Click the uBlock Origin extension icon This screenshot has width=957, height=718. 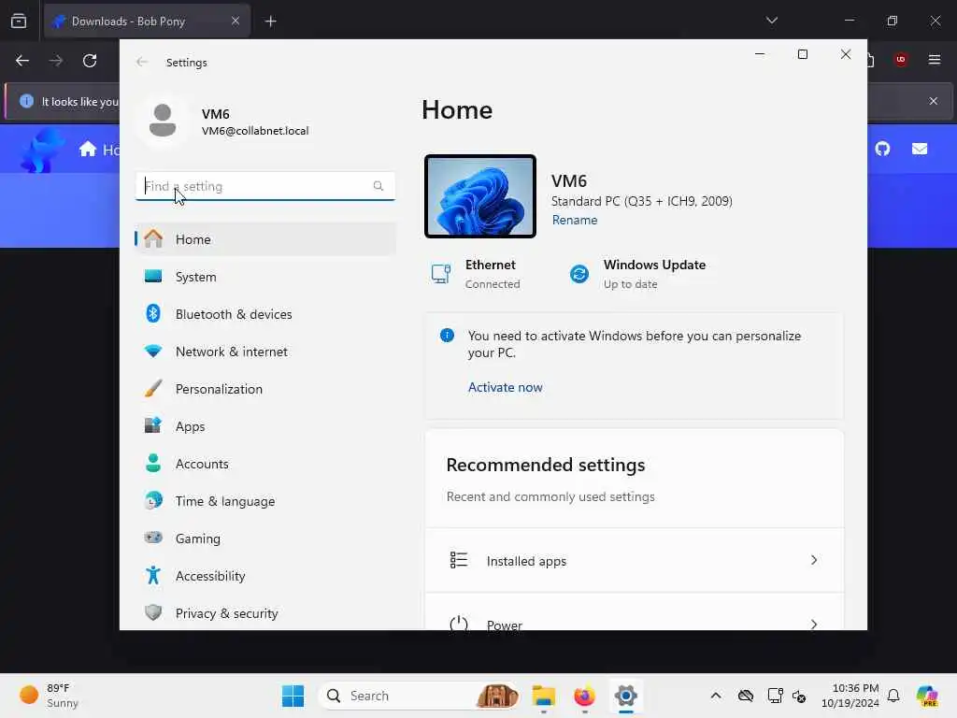coord(901,60)
